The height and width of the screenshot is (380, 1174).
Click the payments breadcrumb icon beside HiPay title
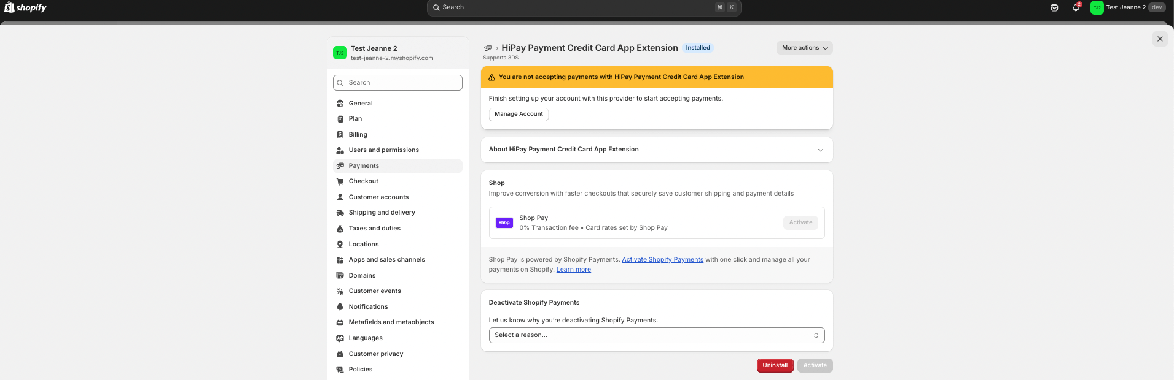488,48
